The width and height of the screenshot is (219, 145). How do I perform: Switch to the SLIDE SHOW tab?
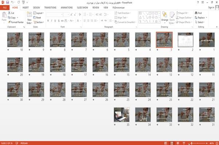coord(82,8)
